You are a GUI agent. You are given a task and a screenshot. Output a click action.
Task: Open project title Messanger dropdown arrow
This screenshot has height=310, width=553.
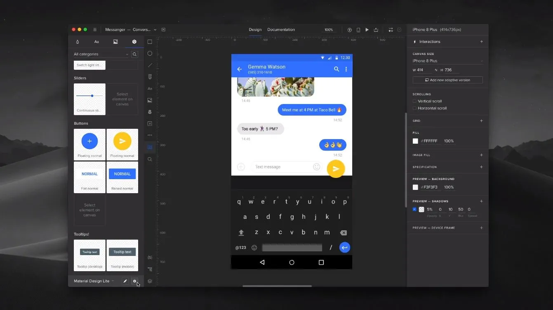(155, 30)
